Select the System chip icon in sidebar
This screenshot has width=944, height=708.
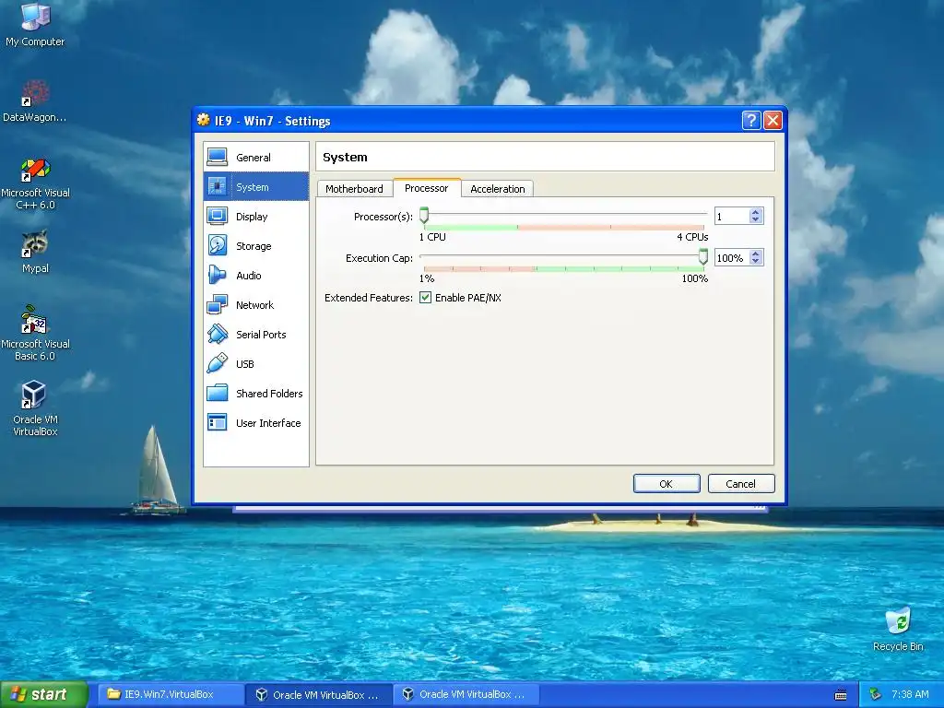pos(217,186)
